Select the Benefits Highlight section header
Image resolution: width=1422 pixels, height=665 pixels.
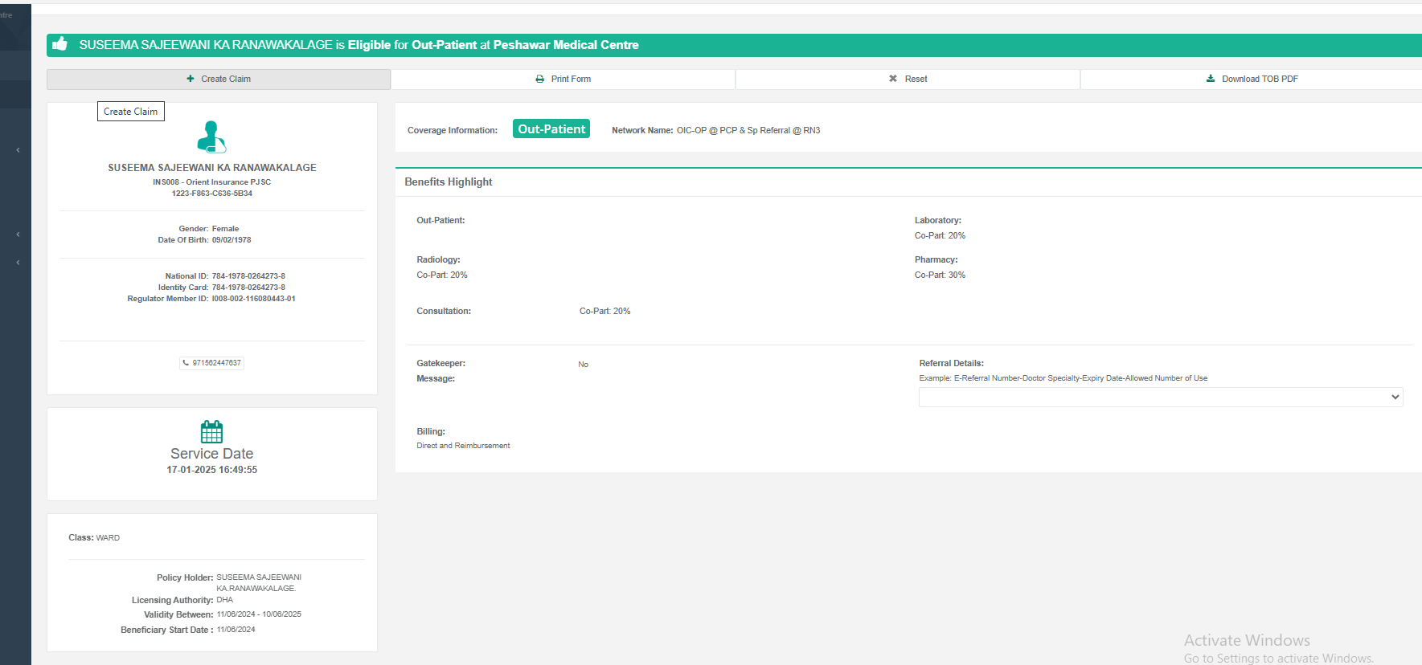(449, 182)
